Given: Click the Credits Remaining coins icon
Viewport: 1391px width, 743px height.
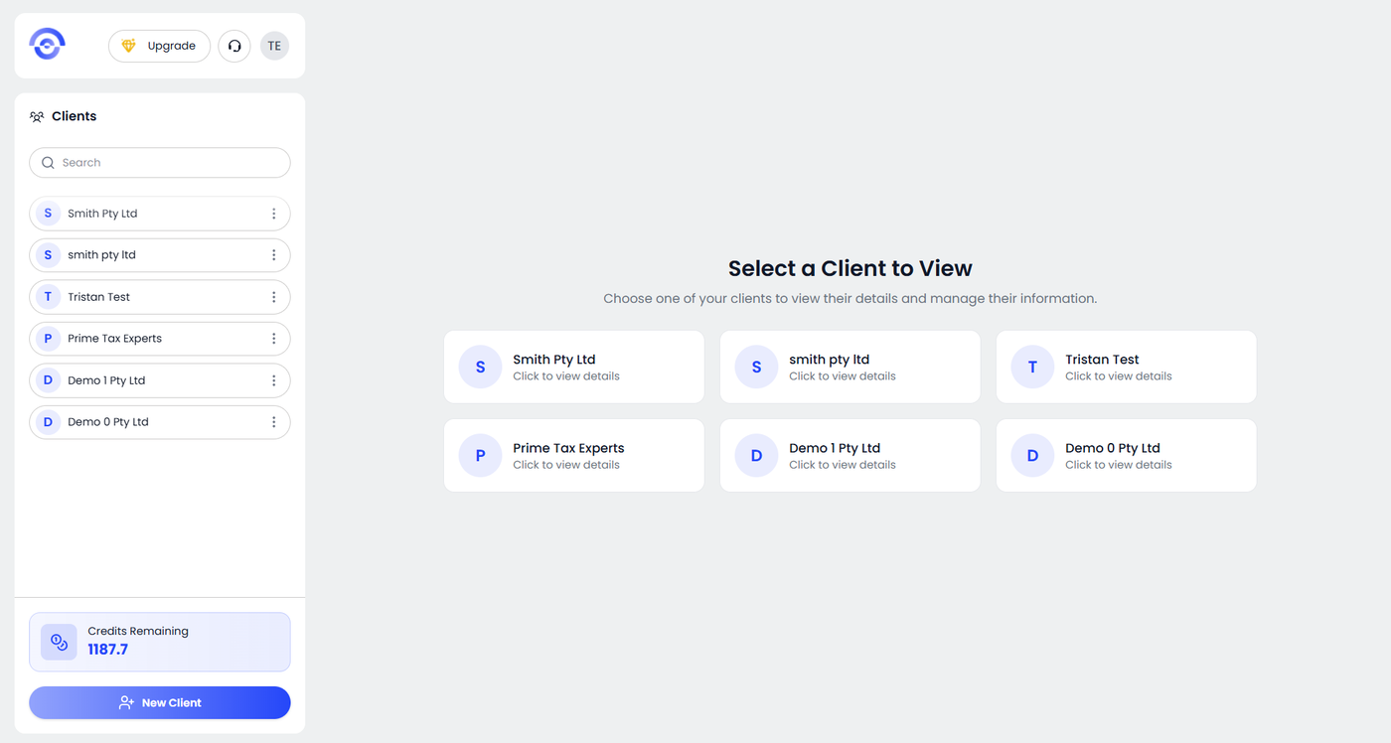Looking at the screenshot, I should 59,642.
